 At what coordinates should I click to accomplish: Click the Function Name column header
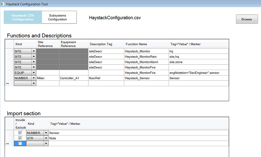click(x=146, y=44)
